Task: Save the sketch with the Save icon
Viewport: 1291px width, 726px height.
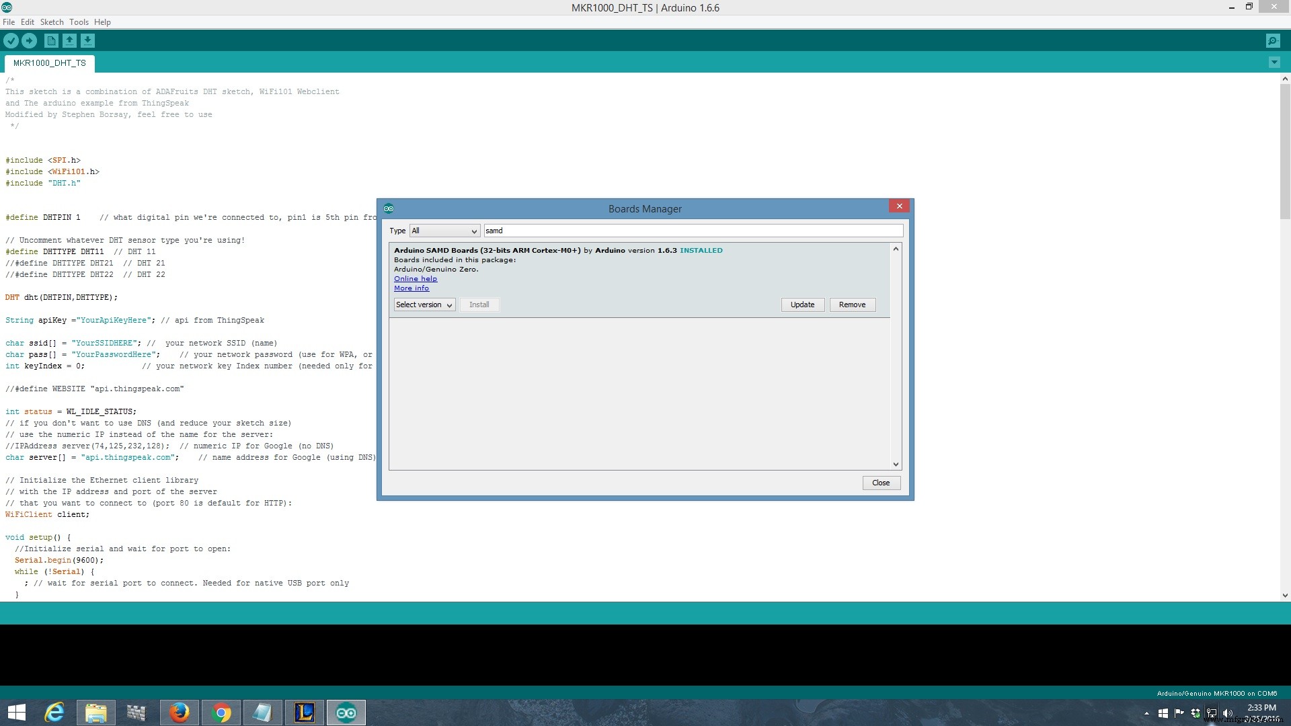Action: click(88, 40)
